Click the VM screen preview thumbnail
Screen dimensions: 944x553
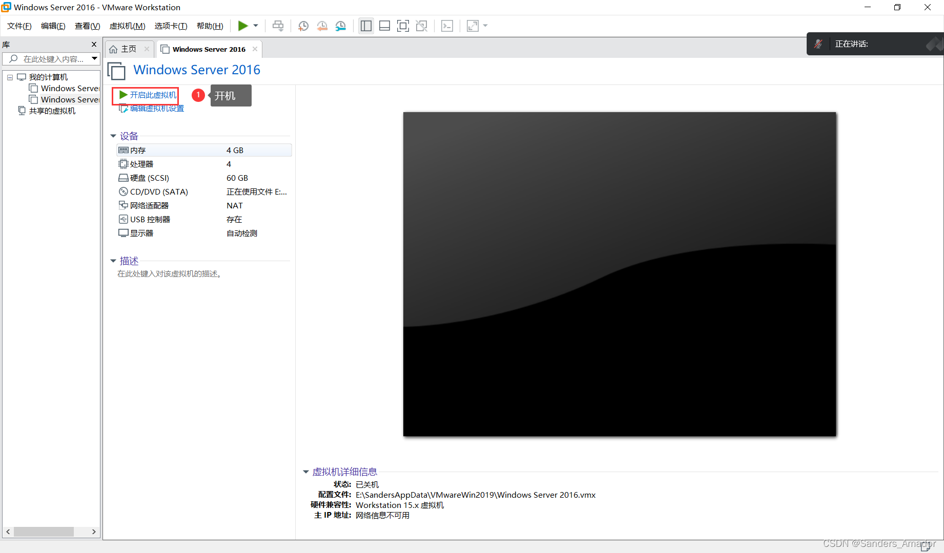click(620, 274)
